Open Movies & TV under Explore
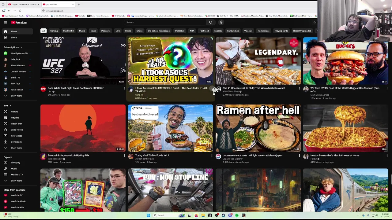This screenshot has height=220, width=392. click(17, 174)
